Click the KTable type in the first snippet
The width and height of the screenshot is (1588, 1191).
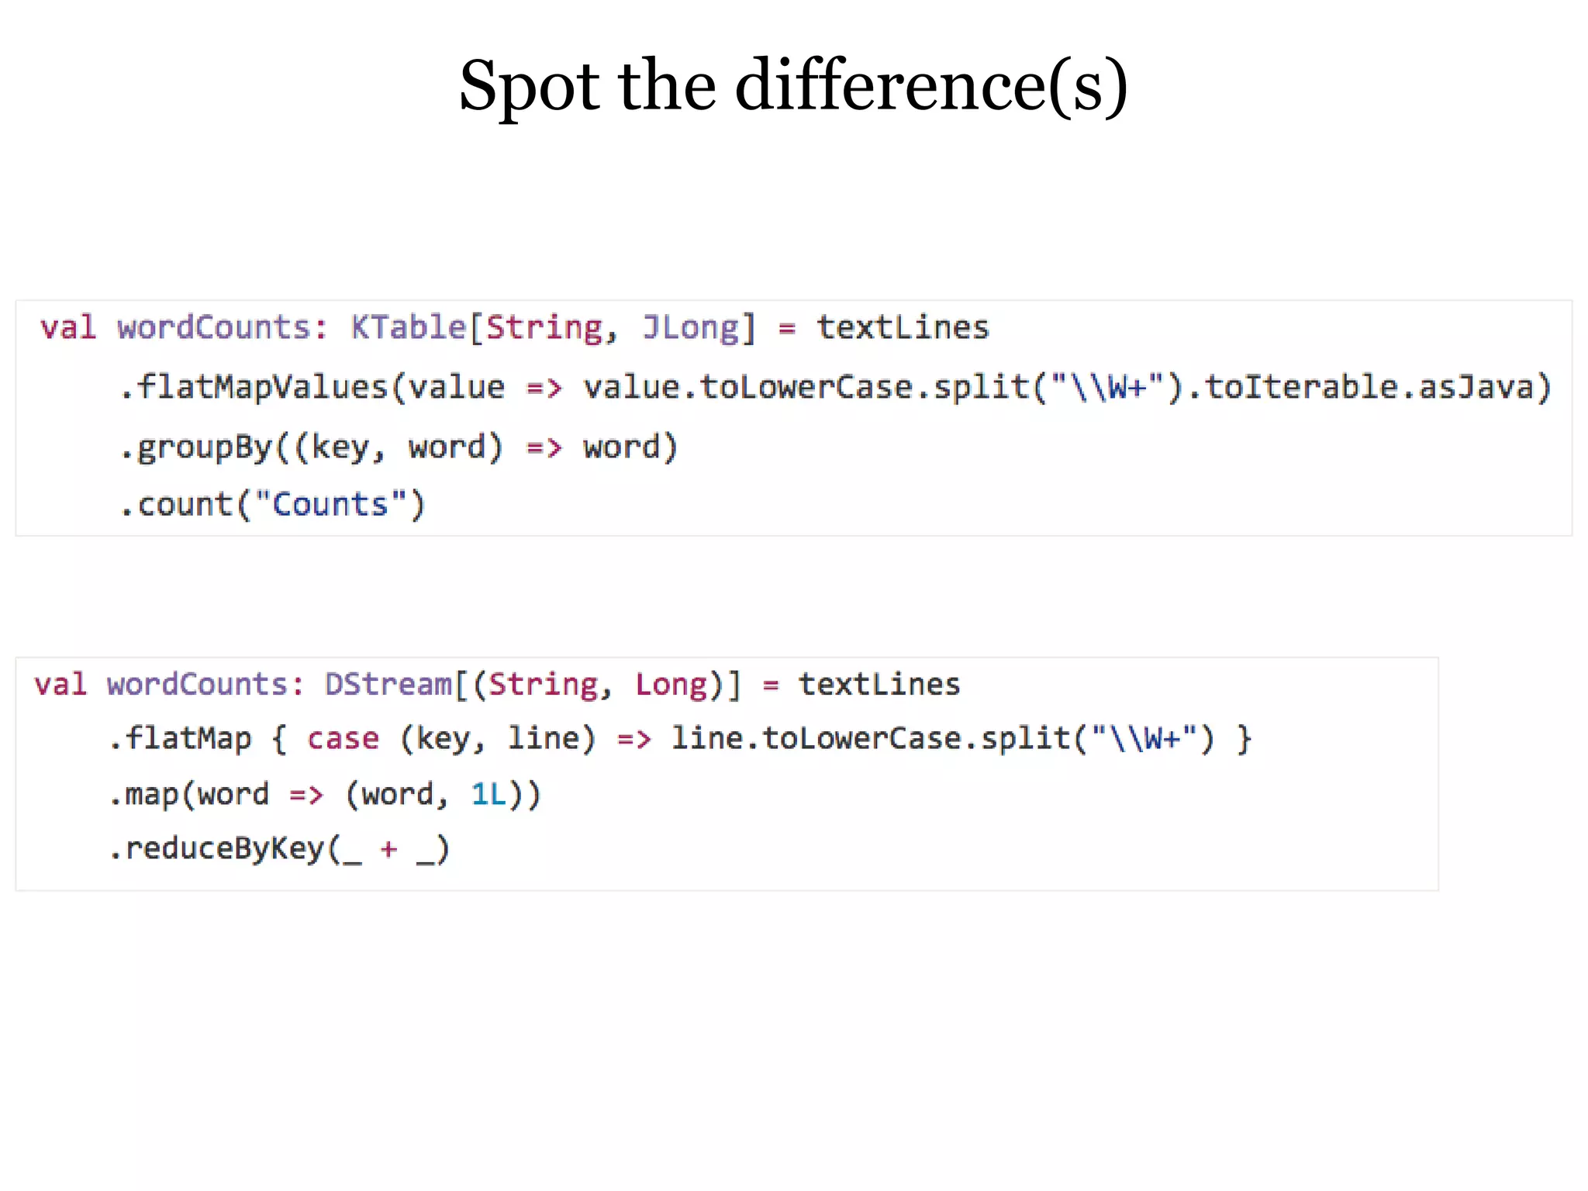408,327
